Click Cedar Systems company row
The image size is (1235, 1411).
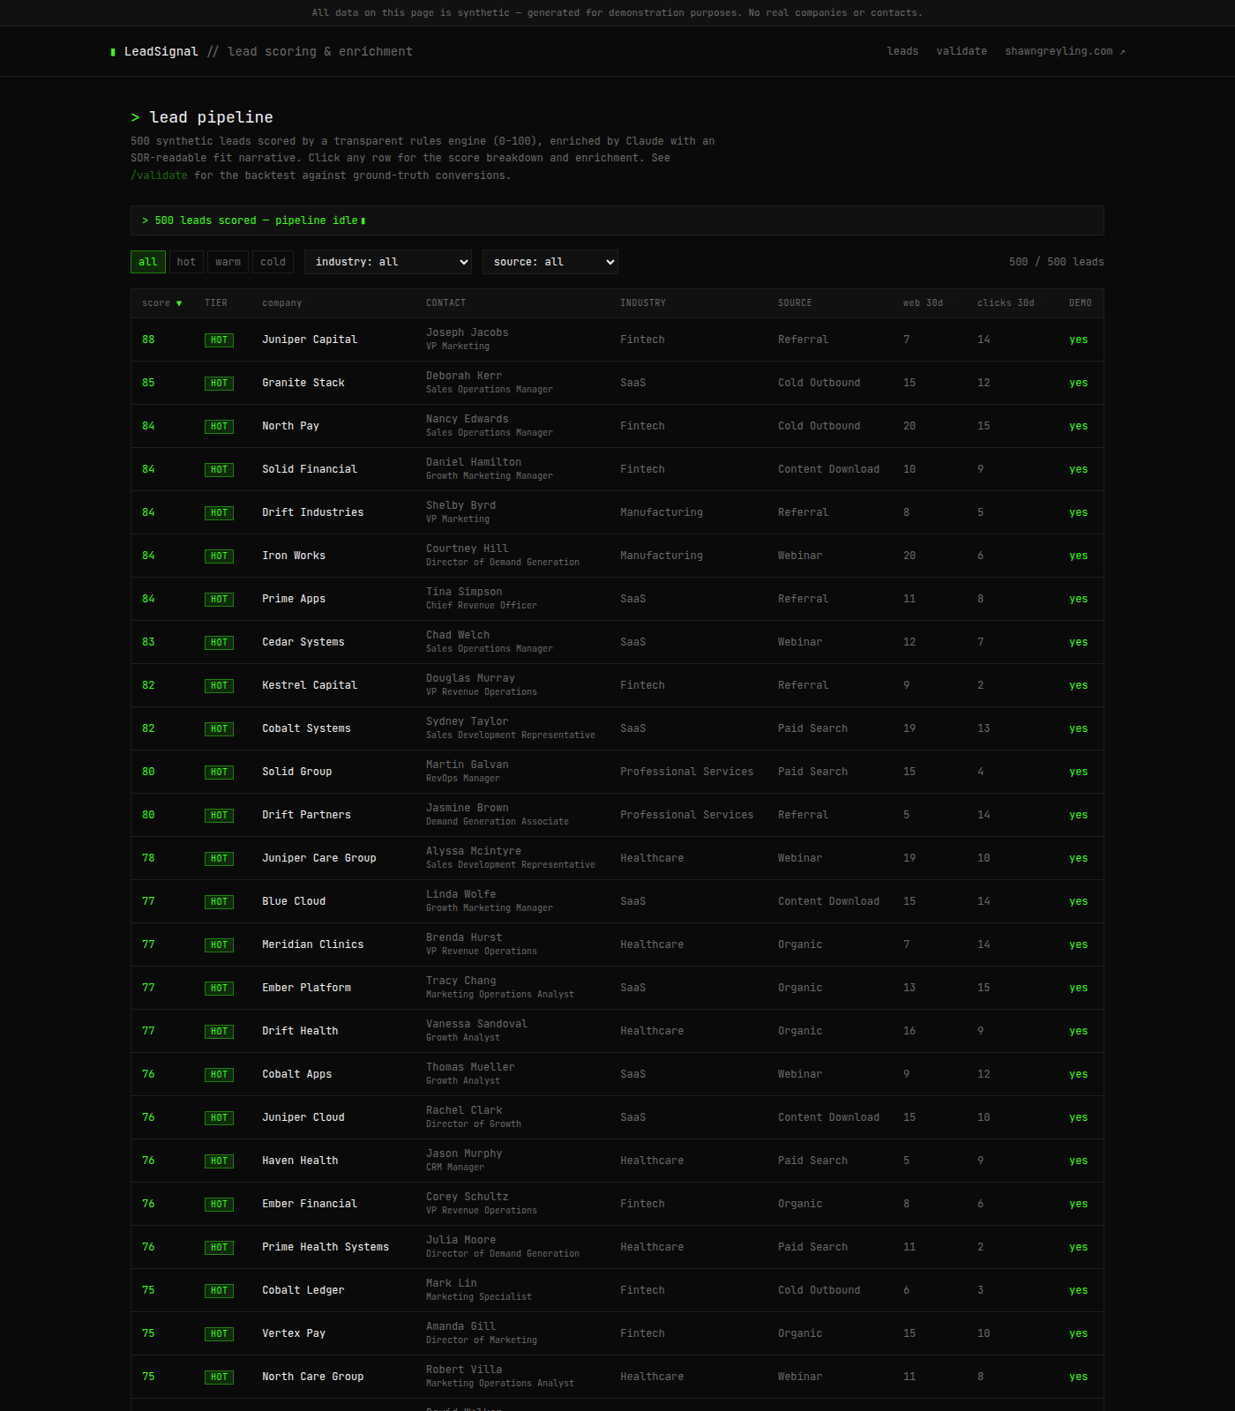pyautogui.click(x=617, y=642)
